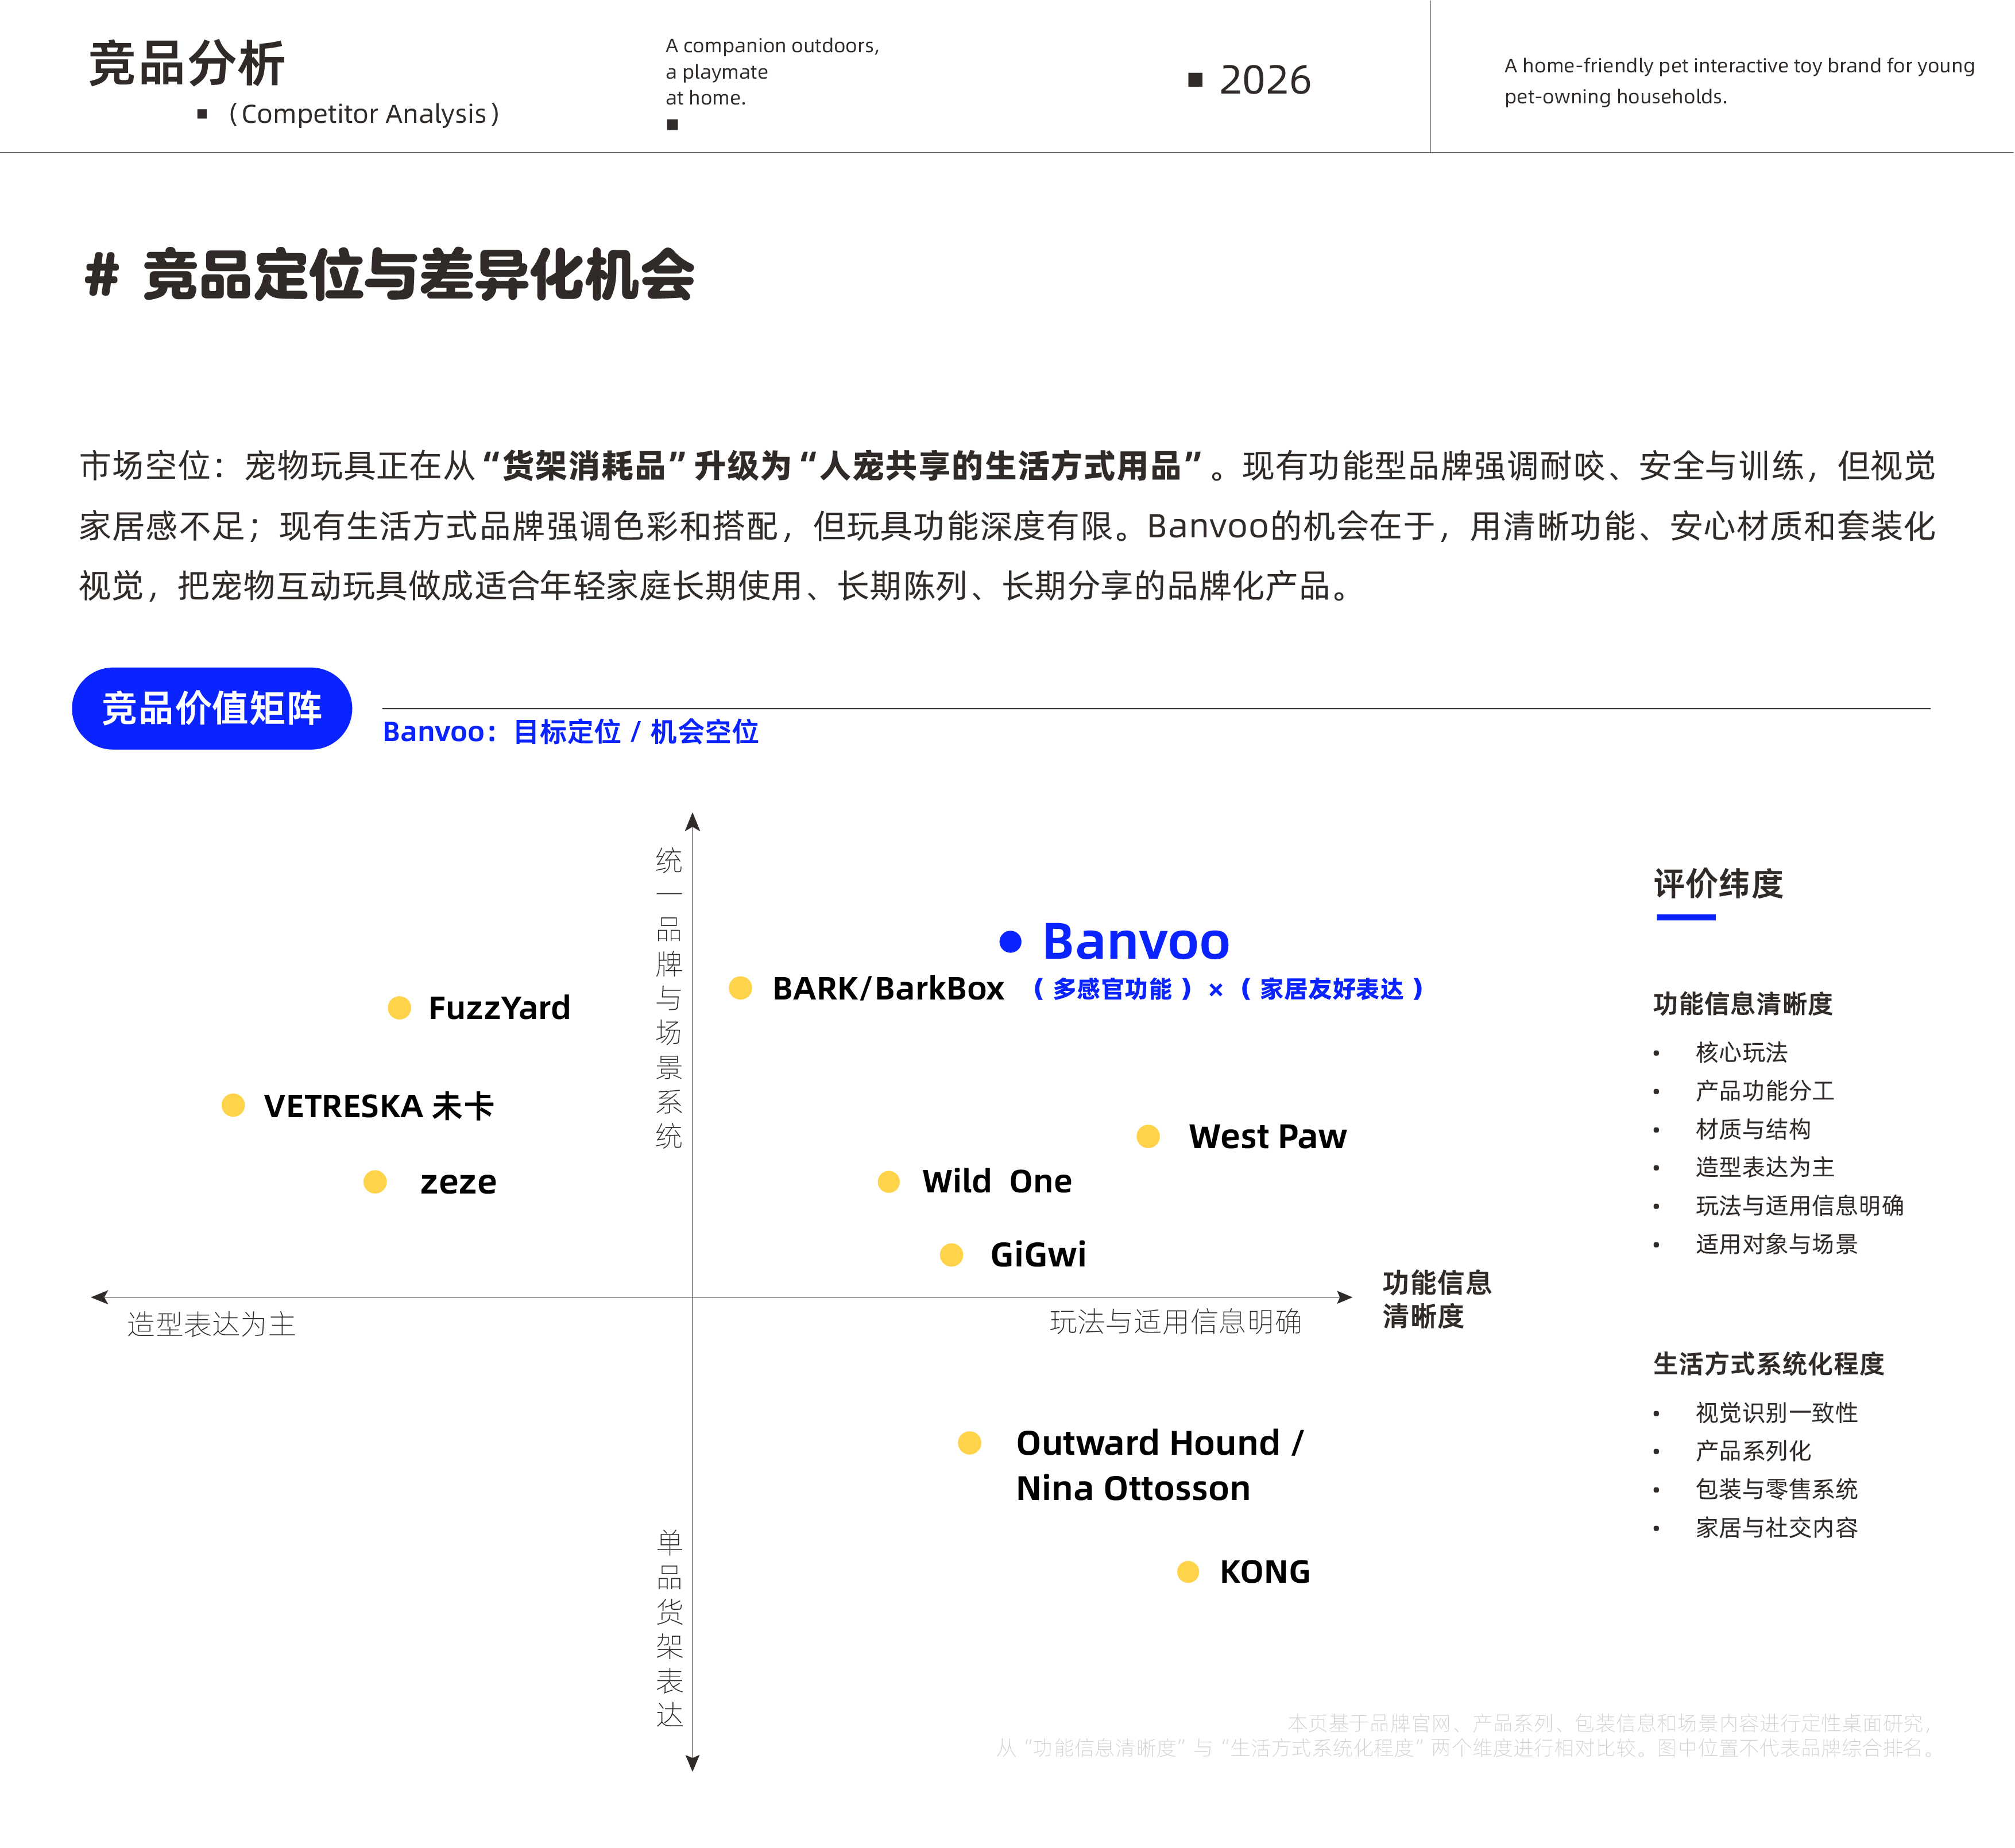Screen dimensions: 2015x1848
Task: Click the 材质与结构 list item
Action: pyautogui.click(x=1753, y=1129)
